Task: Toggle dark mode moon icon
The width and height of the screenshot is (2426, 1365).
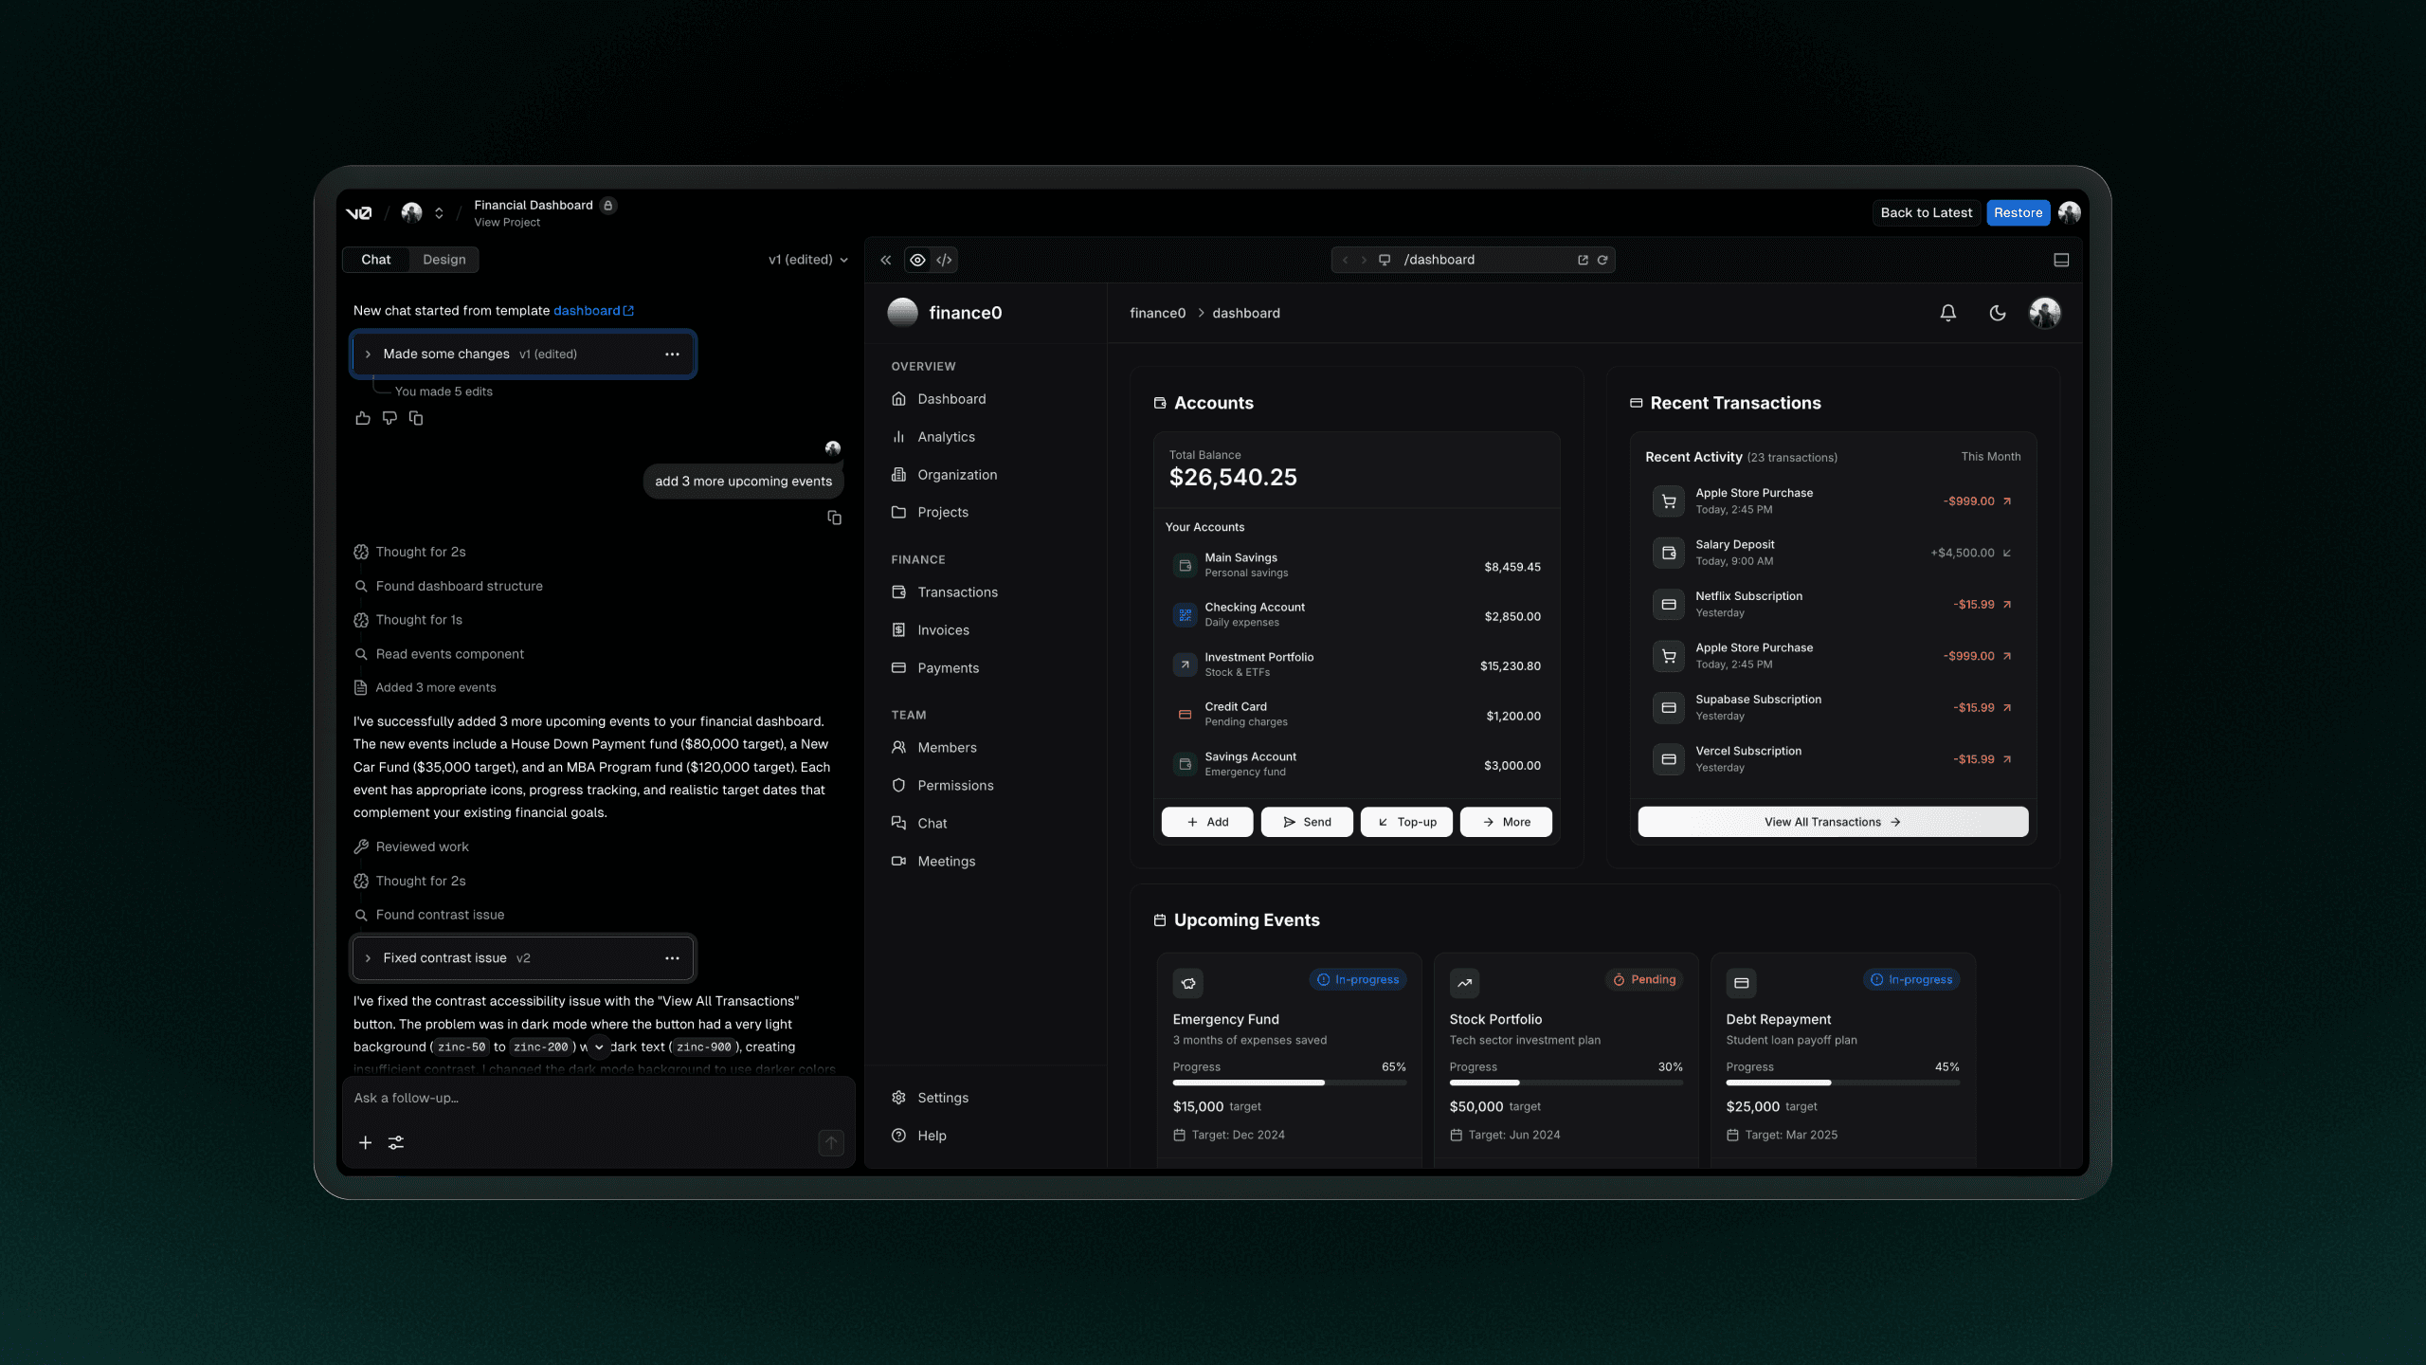Action: click(1997, 313)
